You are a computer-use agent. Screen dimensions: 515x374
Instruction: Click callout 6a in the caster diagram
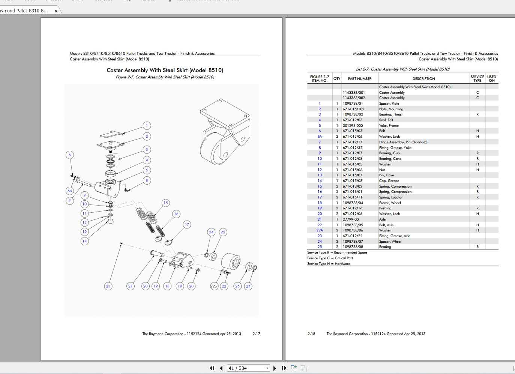(69, 191)
